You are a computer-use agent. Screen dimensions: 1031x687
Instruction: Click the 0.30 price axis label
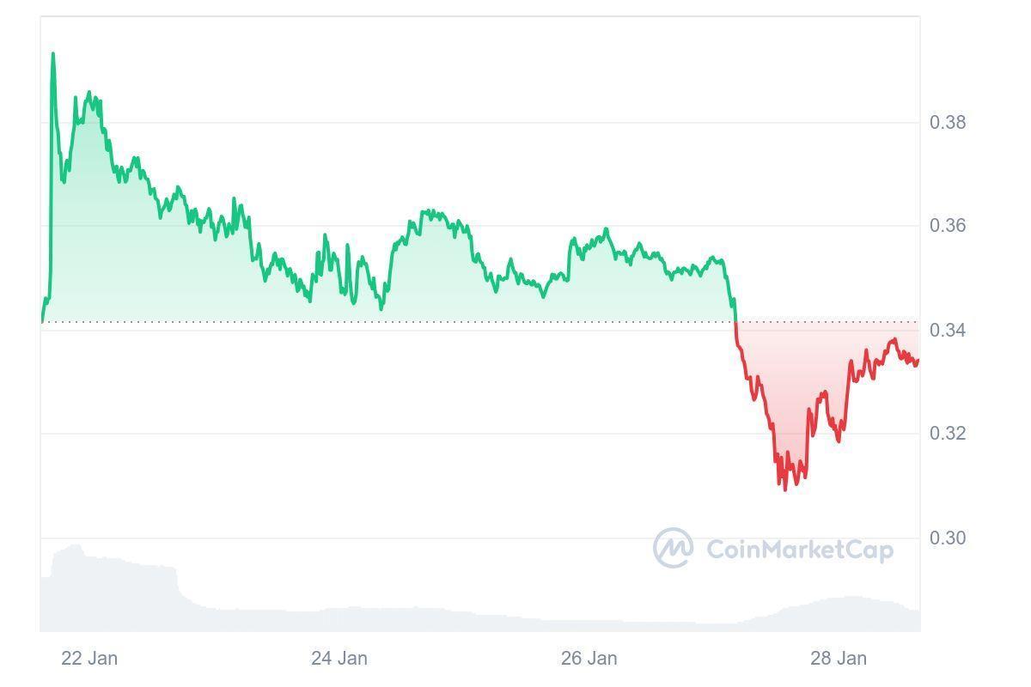point(948,538)
